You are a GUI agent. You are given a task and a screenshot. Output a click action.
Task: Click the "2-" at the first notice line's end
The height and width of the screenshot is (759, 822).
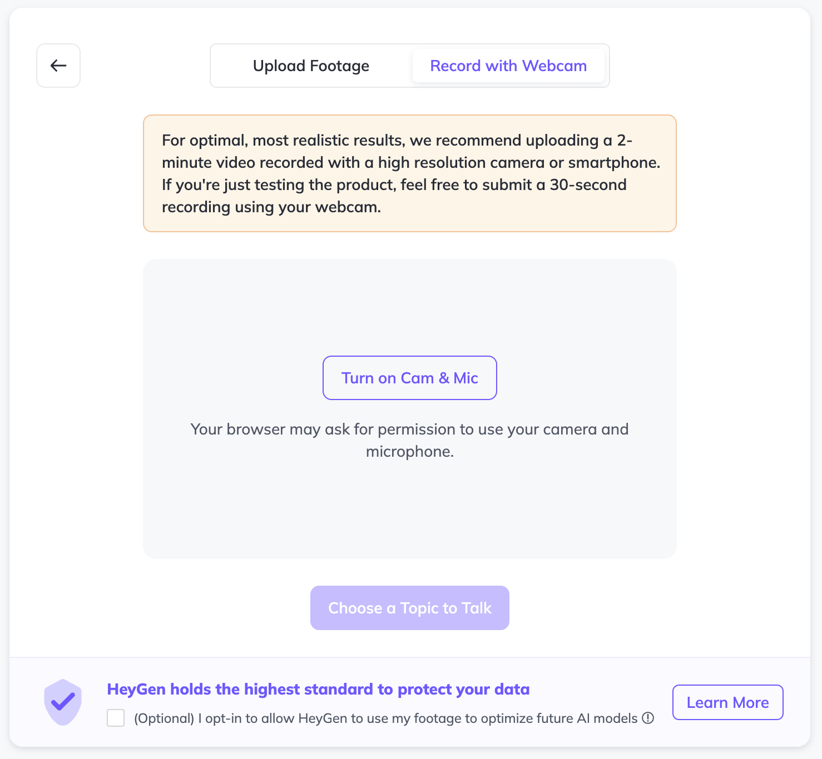625,140
